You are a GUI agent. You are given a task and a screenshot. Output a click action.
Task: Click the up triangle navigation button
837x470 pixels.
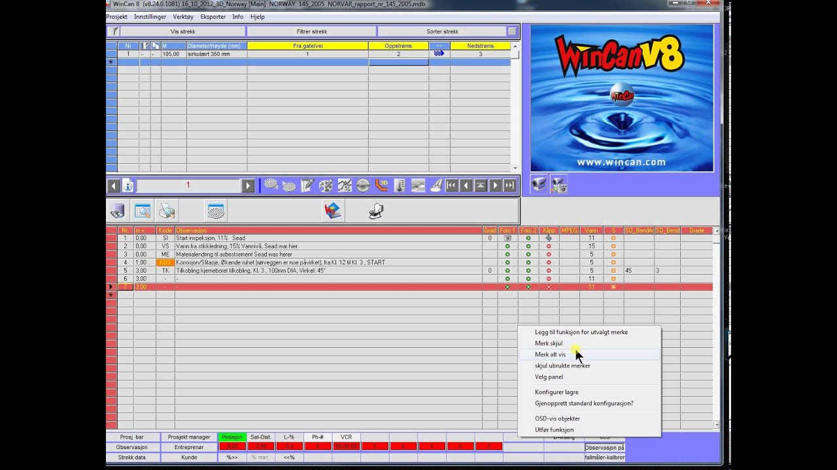[481, 186]
